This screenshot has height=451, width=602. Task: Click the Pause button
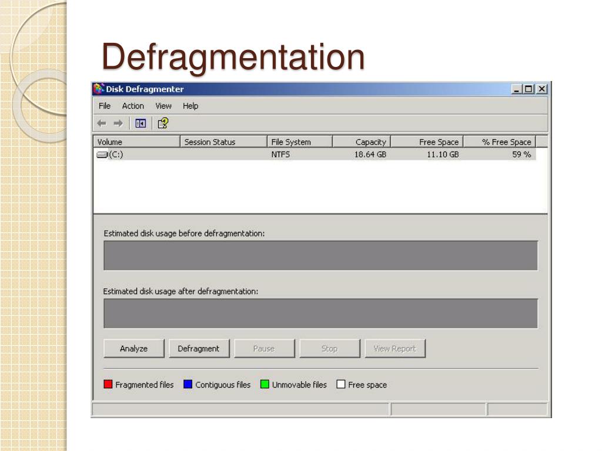264,349
